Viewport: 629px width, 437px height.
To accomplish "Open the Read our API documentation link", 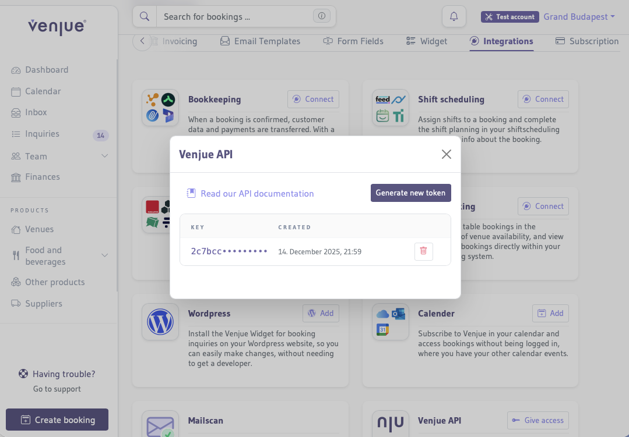I will [x=256, y=193].
